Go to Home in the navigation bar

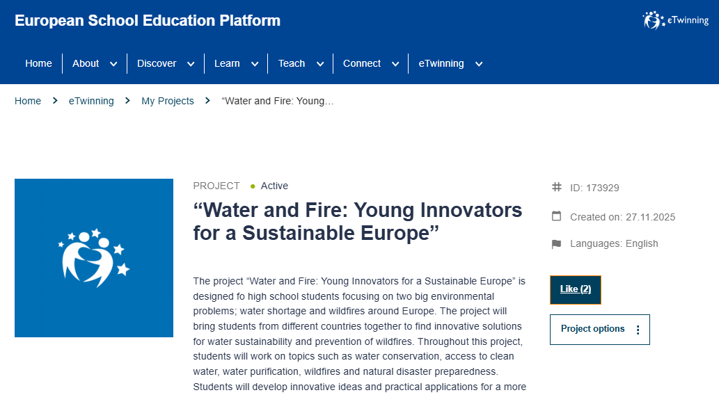pos(38,63)
